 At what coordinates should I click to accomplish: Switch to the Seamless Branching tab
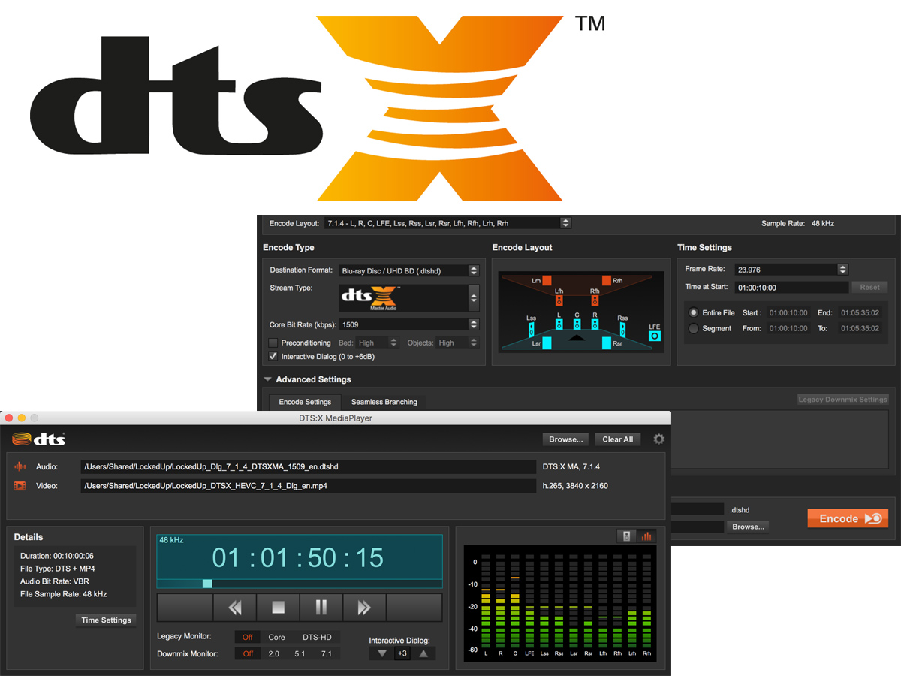(384, 402)
